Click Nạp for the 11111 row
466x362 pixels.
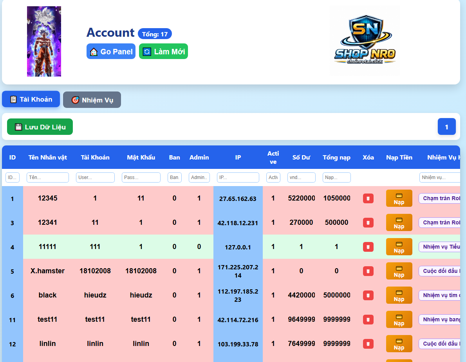point(399,247)
